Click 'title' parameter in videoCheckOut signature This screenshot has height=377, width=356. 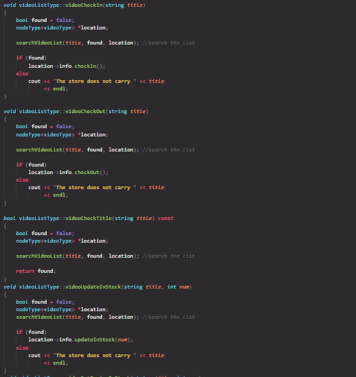[138, 111]
